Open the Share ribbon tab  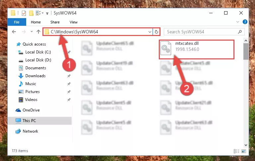tap(55, 22)
